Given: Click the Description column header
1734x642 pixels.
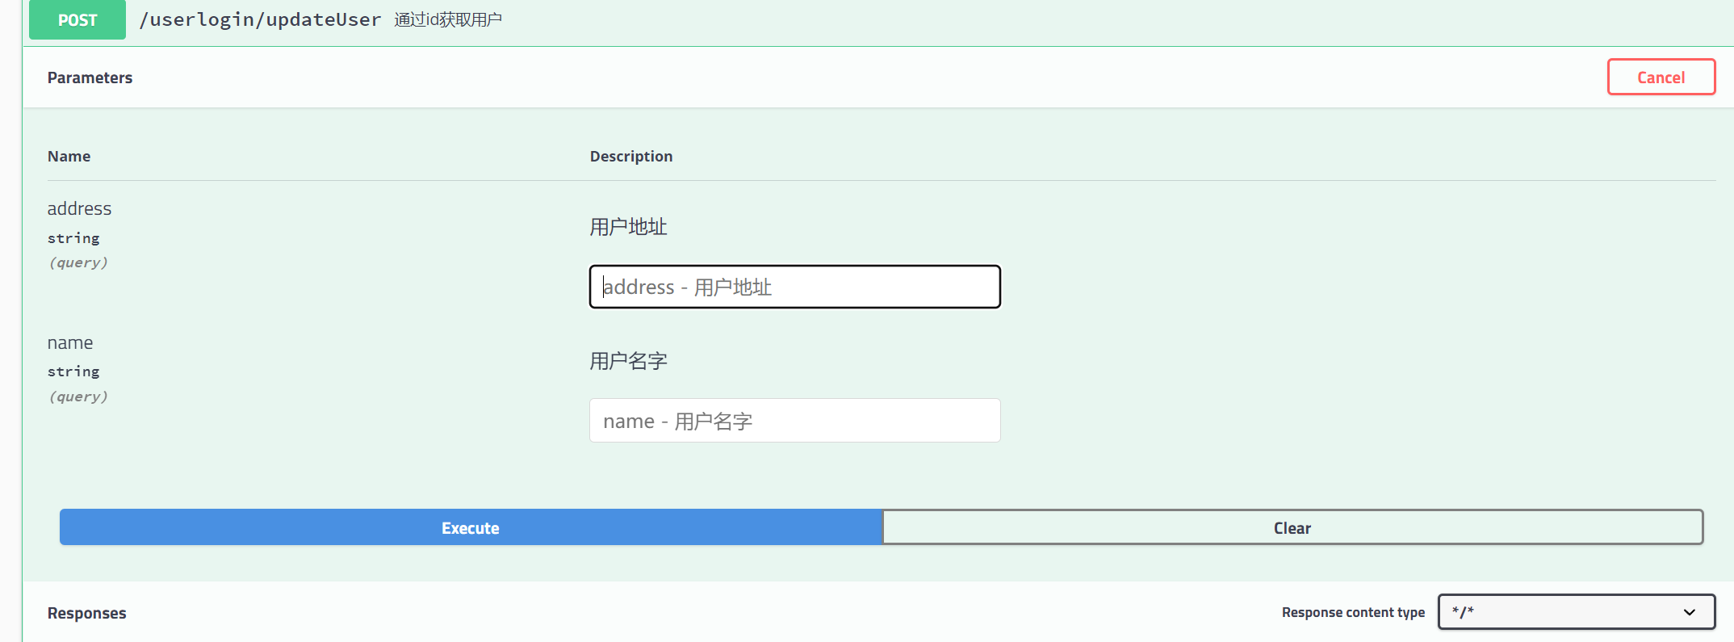Looking at the screenshot, I should point(631,156).
